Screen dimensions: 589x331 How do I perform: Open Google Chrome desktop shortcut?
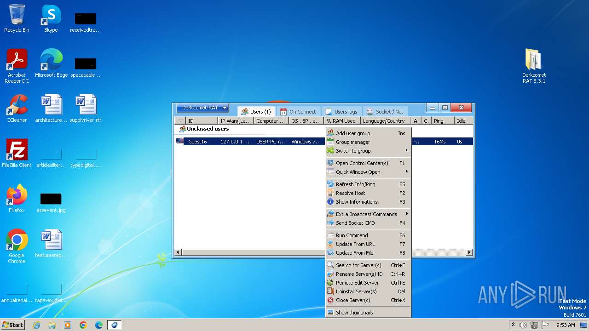click(17, 246)
